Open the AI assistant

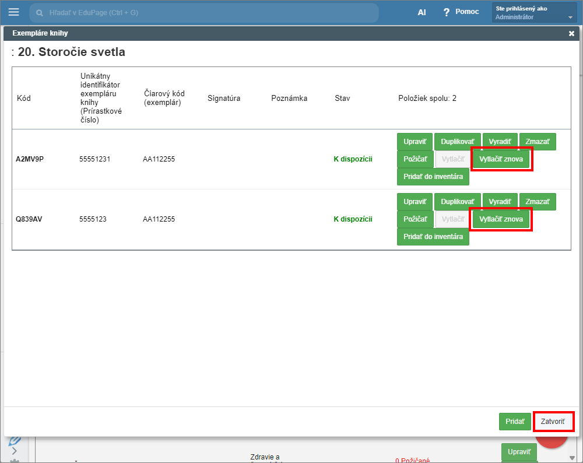click(422, 12)
